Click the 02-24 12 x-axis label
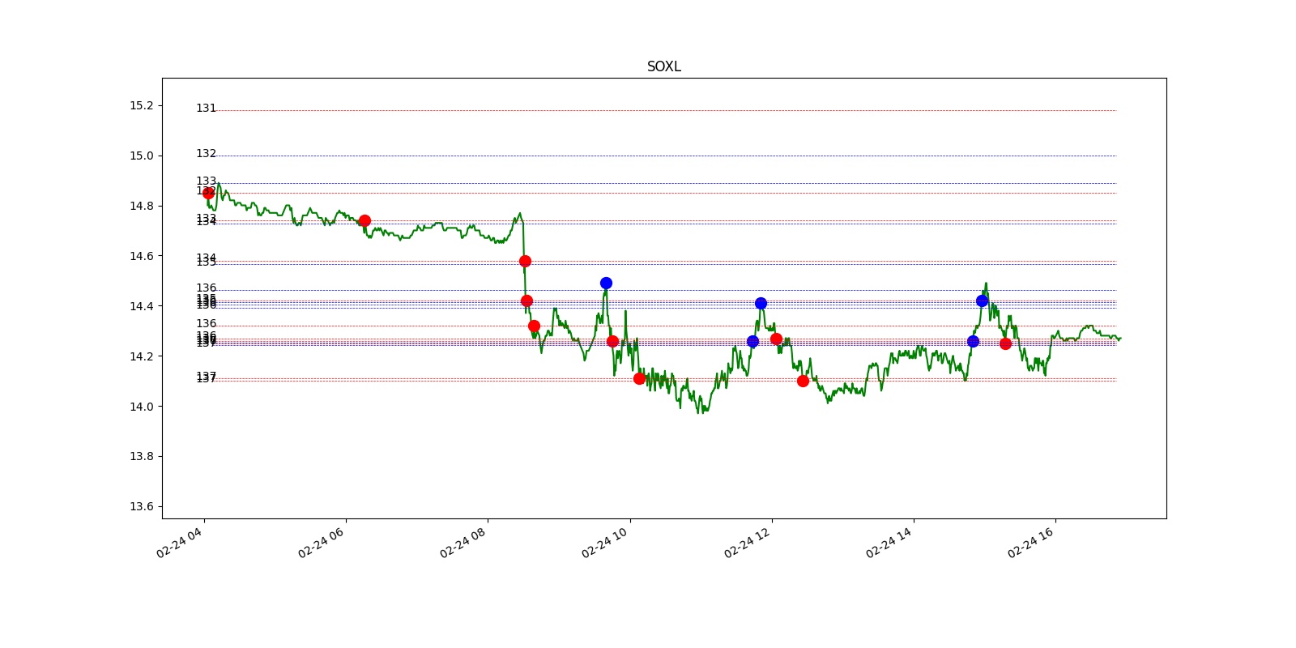Image resolution: width=1296 pixels, height=648 pixels. tap(748, 542)
